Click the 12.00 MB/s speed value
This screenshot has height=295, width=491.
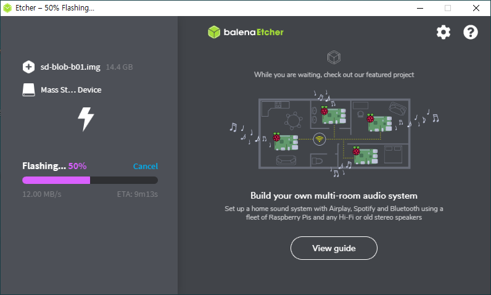pyautogui.click(x=42, y=194)
